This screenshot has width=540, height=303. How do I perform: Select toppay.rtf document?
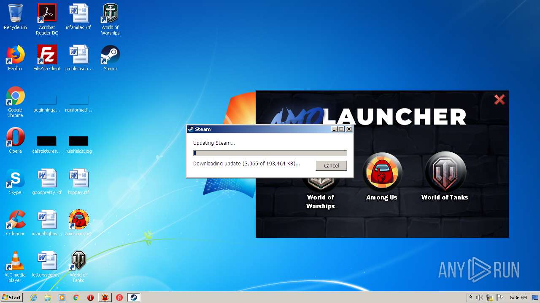click(x=78, y=182)
